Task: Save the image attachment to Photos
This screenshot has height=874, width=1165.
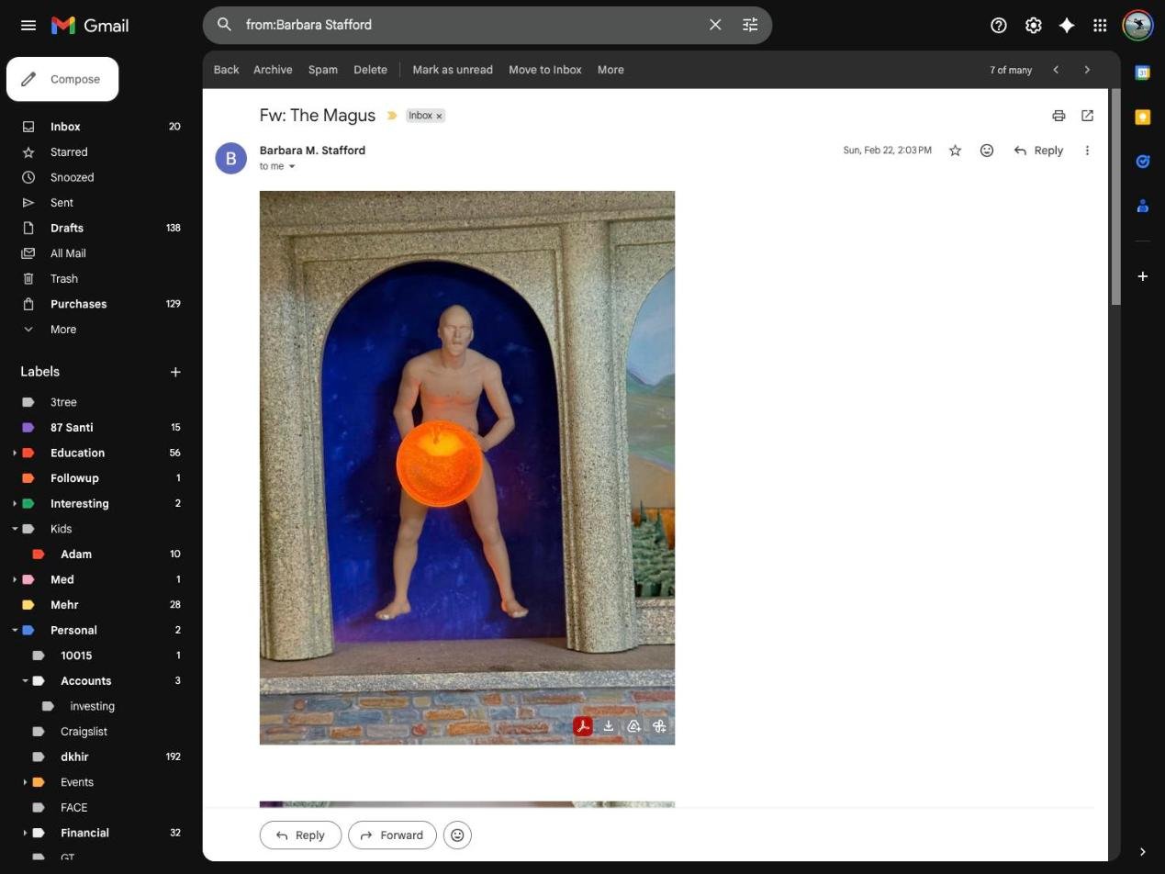Action: pyautogui.click(x=659, y=726)
